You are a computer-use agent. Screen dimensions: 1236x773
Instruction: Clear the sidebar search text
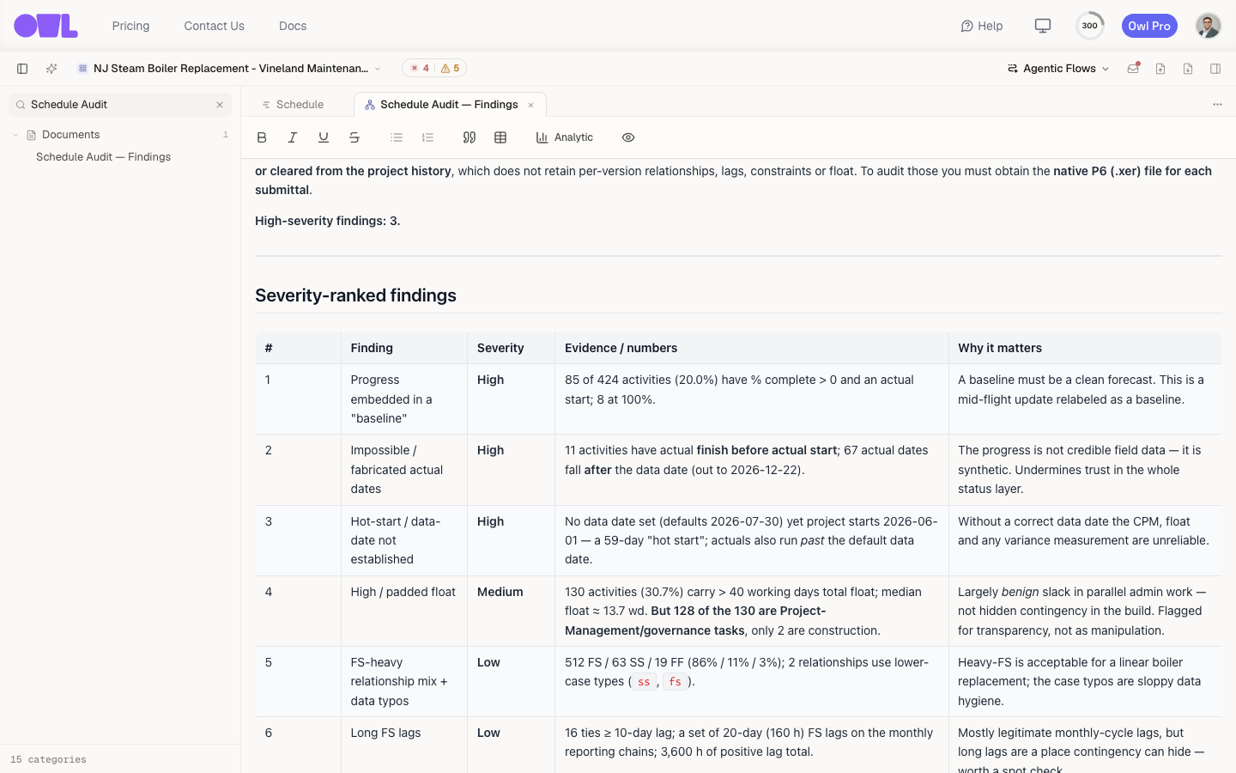[x=220, y=105]
